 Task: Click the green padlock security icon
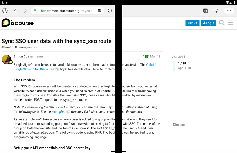click(x=35, y=11)
